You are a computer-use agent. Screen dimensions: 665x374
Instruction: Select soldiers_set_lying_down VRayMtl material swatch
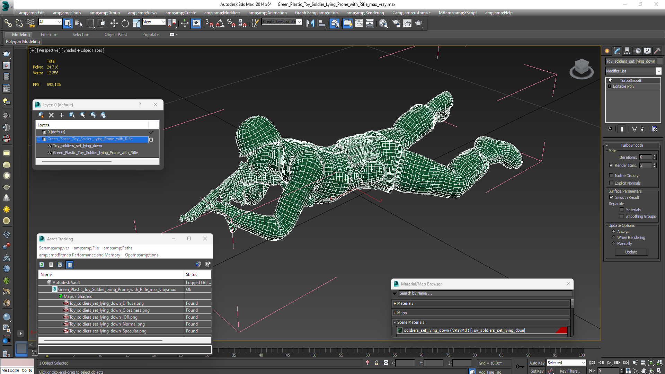(x=400, y=330)
